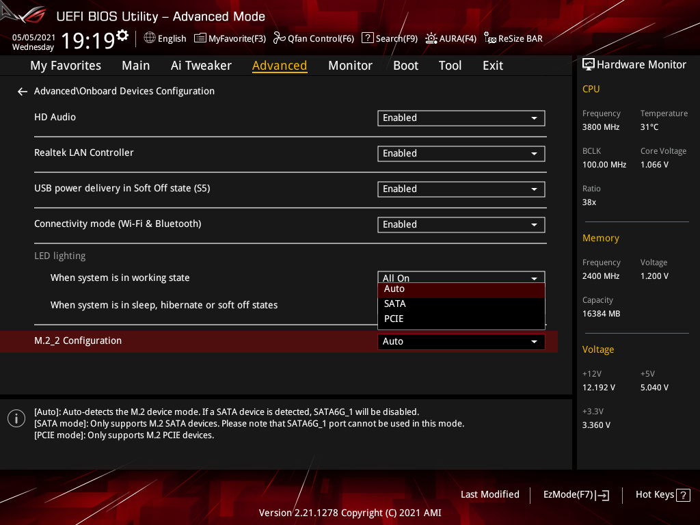
Task: Open the Hot Keys help
Action: click(x=662, y=495)
